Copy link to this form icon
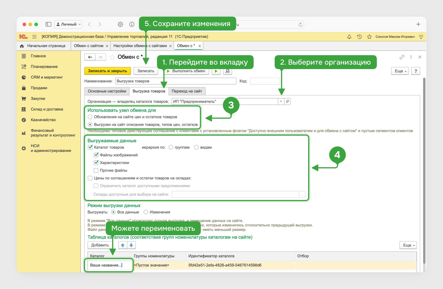The height and width of the screenshot is (289, 443). [402, 57]
